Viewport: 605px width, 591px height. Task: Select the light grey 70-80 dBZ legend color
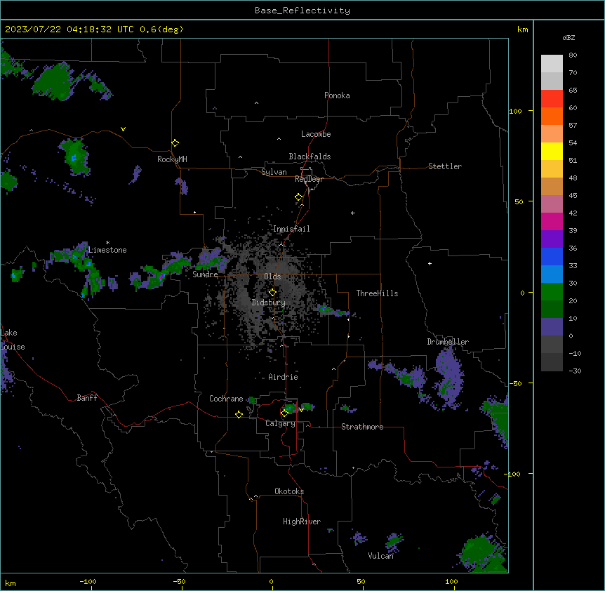coord(552,64)
